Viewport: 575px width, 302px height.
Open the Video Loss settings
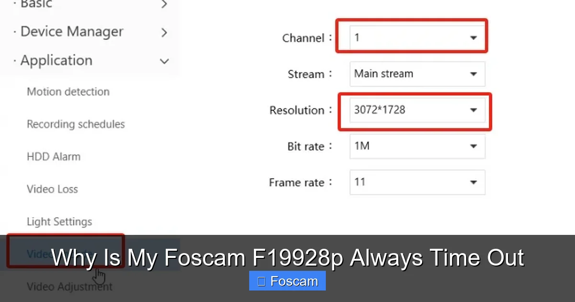tap(52, 189)
